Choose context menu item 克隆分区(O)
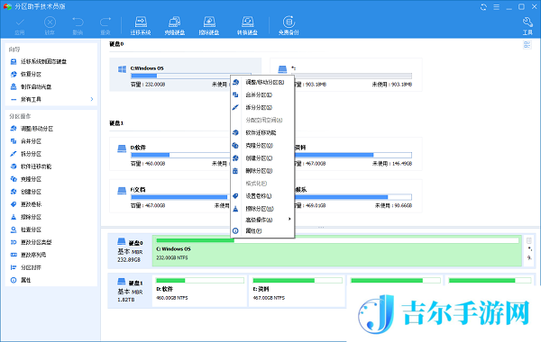The width and height of the screenshot is (541, 342). point(262,146)
